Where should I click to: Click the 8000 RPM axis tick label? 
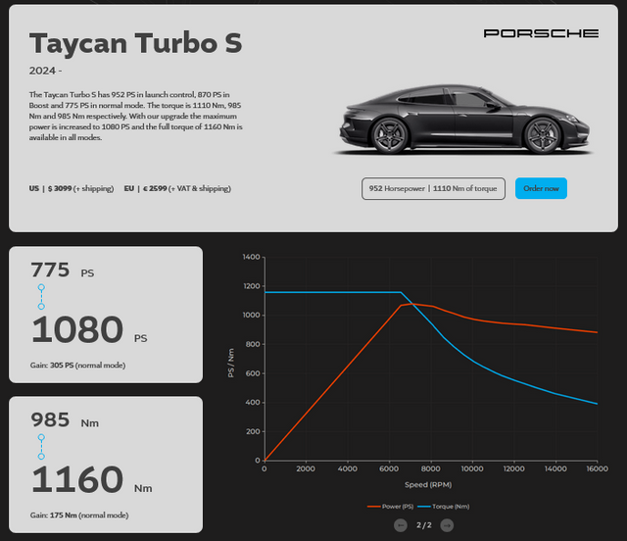click(x=431, y=468)
